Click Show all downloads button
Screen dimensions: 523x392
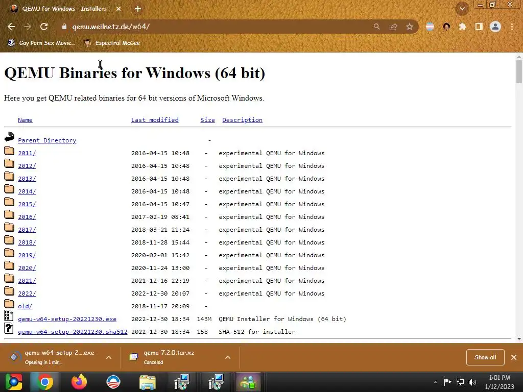485,357
